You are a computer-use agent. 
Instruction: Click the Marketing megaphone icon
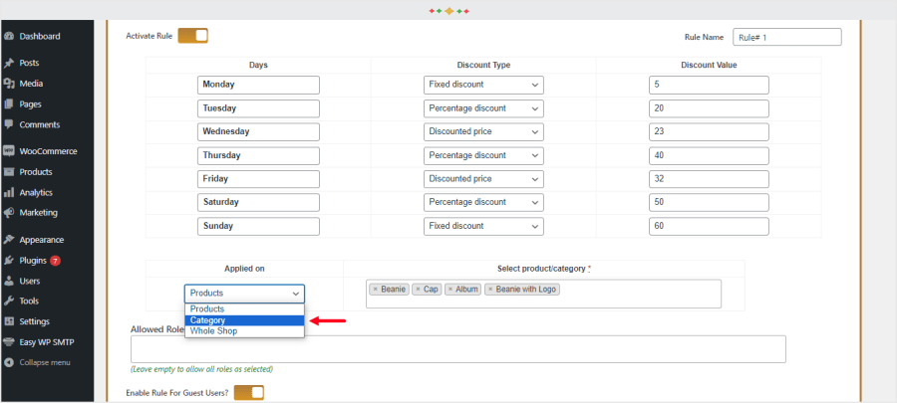9,212
